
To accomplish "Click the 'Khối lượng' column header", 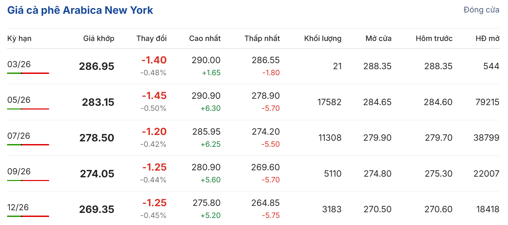I will pyautogui.click(x=323, y=38).
